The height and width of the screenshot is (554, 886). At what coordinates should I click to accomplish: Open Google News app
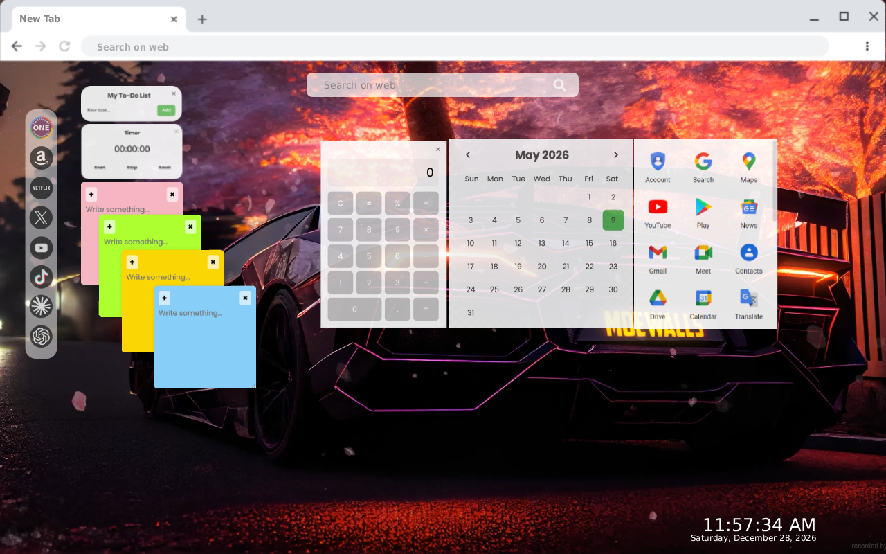(749, 213)
